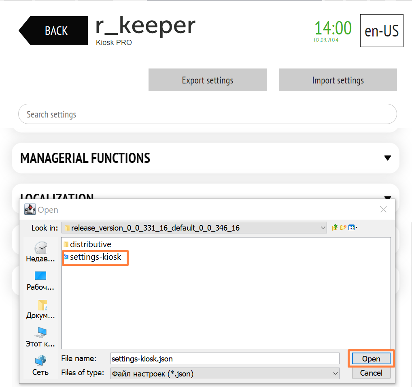This screenshot has width=412, height=387.
Task: Open Докум... documents shortcut
Action: point(40,309)
